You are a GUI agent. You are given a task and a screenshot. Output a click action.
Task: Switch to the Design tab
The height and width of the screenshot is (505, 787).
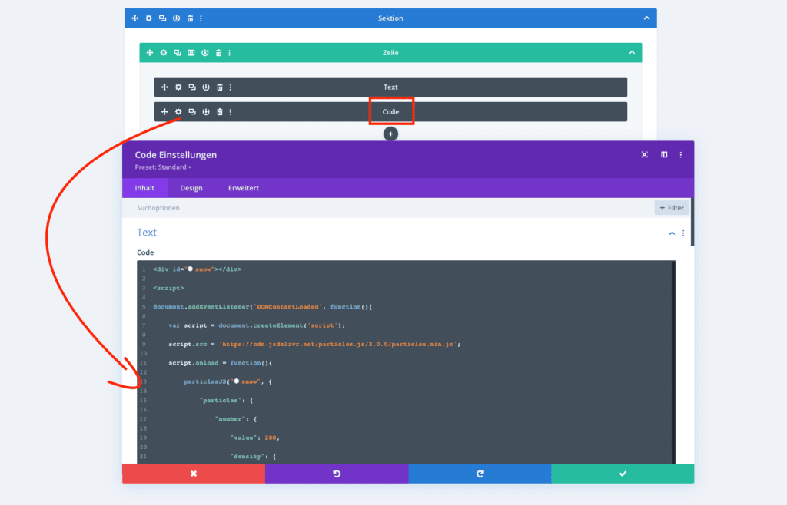(191, 188)
